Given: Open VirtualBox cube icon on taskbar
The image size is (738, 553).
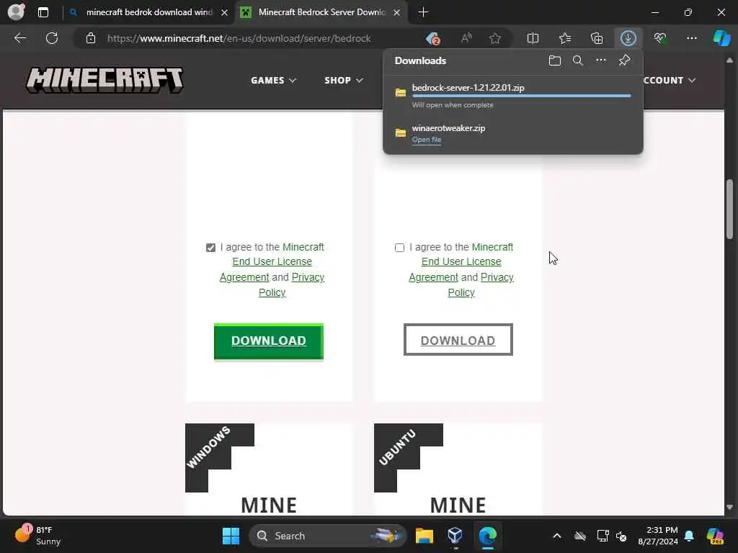Looking at the screenshot, I should point(455,536).
